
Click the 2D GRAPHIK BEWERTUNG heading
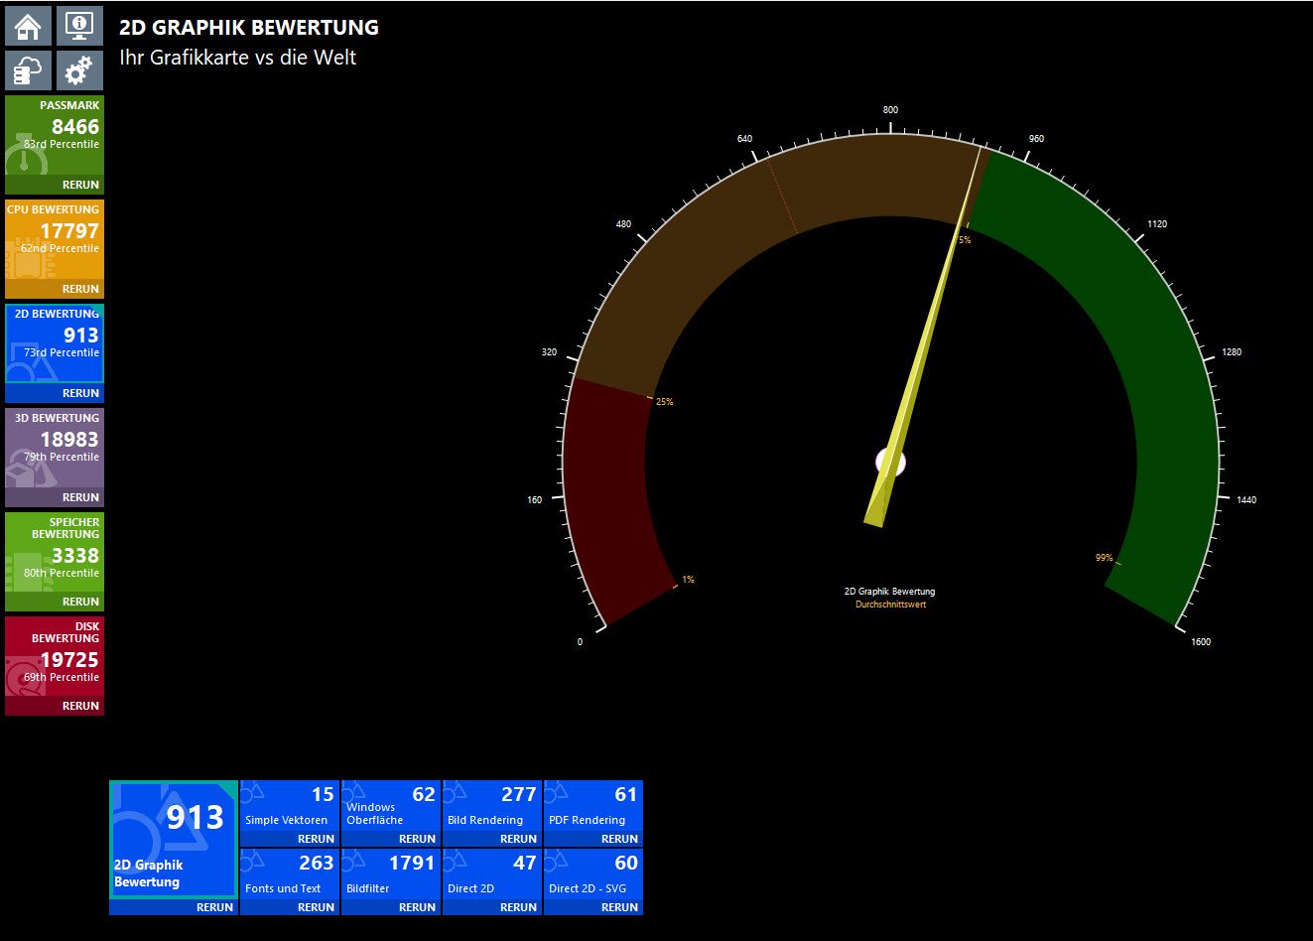tap(249, 28)
